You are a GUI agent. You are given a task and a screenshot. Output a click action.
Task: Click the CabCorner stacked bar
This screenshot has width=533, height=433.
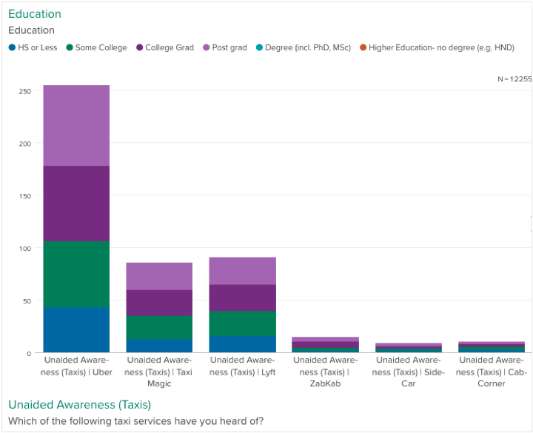pos(492,347)
